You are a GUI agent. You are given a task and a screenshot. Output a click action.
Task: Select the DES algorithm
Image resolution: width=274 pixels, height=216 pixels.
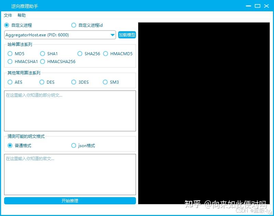pos(42,82)
